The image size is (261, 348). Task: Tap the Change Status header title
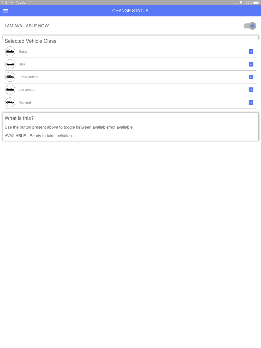[130, 11]
